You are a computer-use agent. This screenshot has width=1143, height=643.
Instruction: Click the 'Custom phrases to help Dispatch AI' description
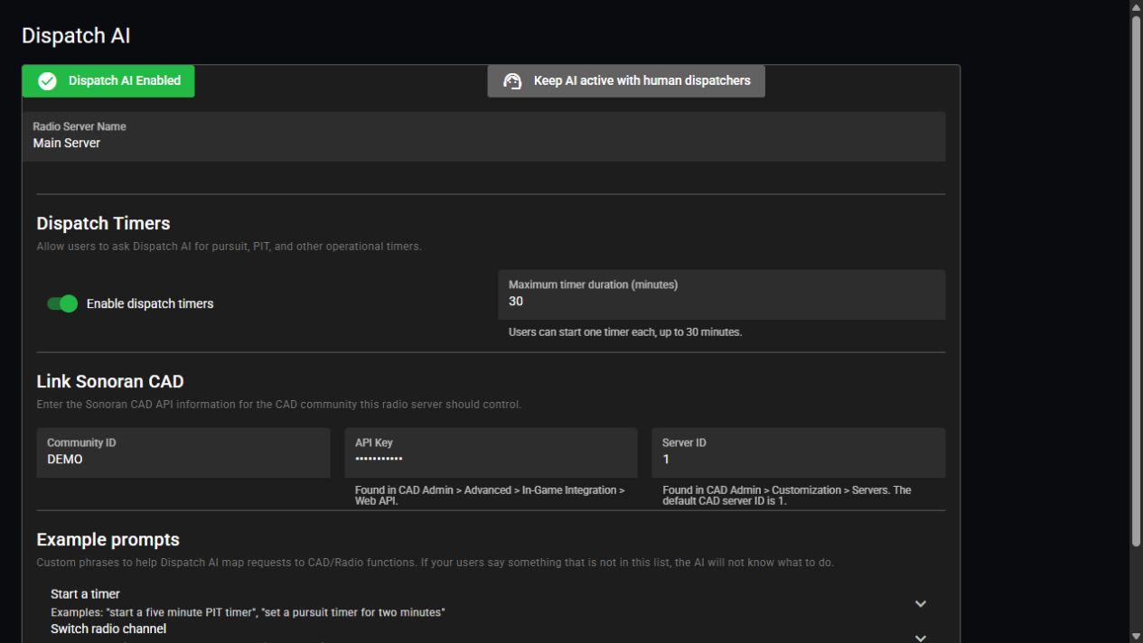[x=436, y=563]
